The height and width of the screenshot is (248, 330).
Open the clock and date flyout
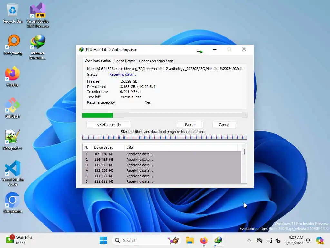click(x=294, y=240)
